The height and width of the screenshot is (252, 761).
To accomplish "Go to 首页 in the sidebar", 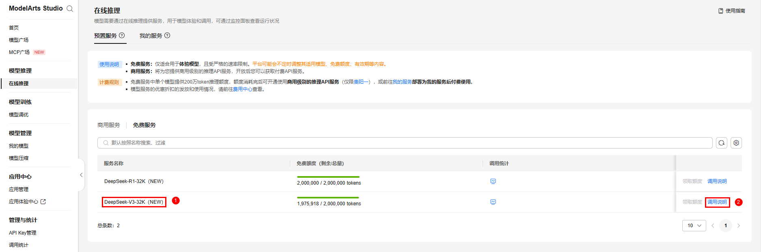I will [x=14, y=28].
